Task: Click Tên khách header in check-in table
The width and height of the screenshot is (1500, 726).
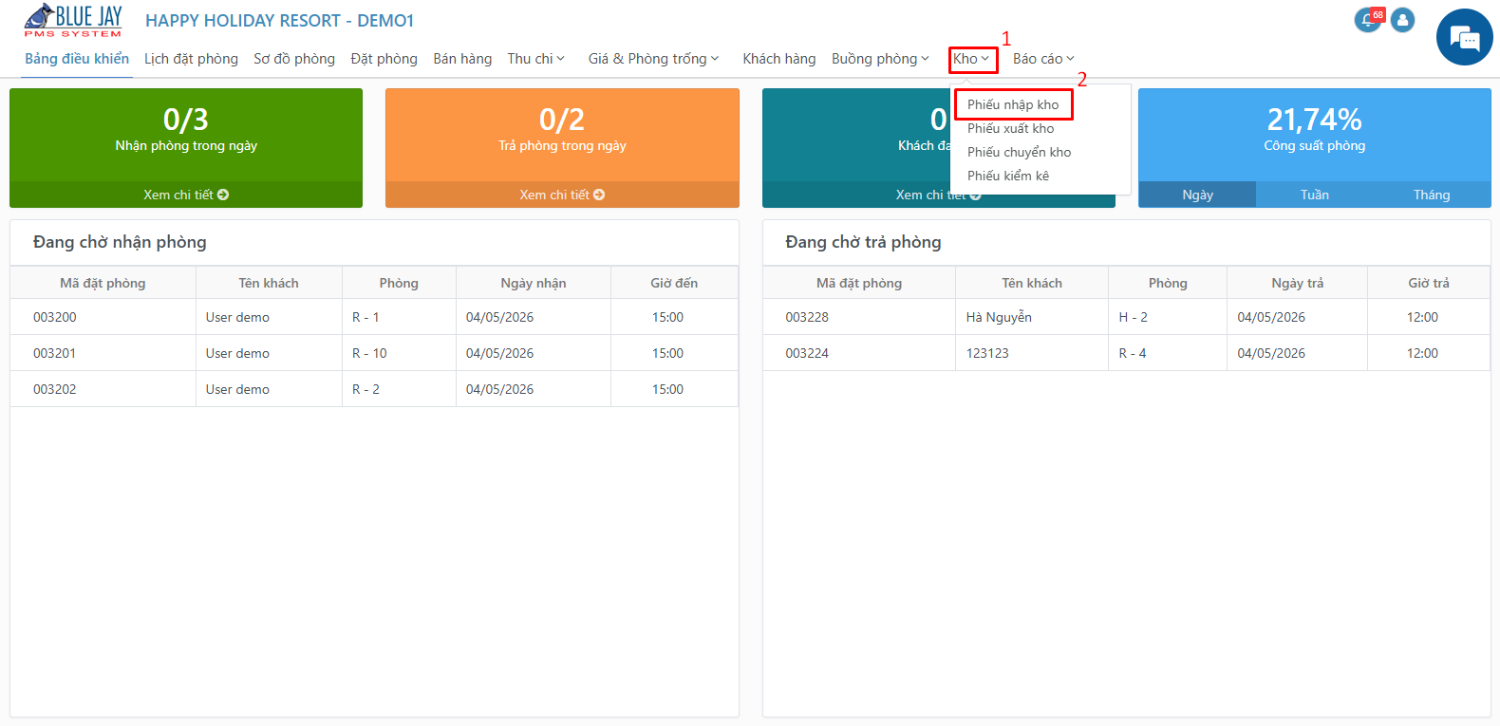Action: point(269,283)
